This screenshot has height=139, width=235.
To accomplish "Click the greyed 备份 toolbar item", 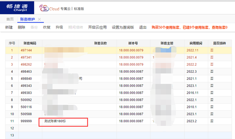I will (x=34, y=27).
